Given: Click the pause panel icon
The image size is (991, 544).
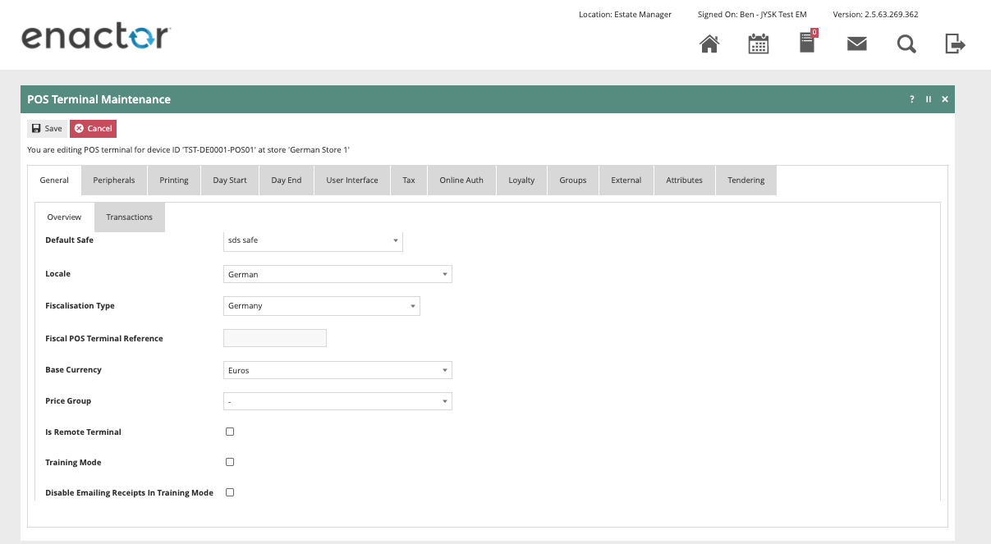Looking at the screenshot, I should 929,99.
